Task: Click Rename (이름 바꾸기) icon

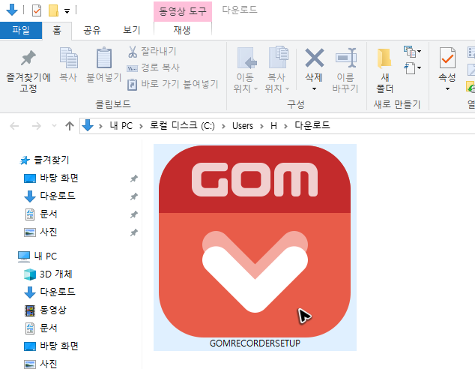Action: pyautogui.click(x=345, y=58)
